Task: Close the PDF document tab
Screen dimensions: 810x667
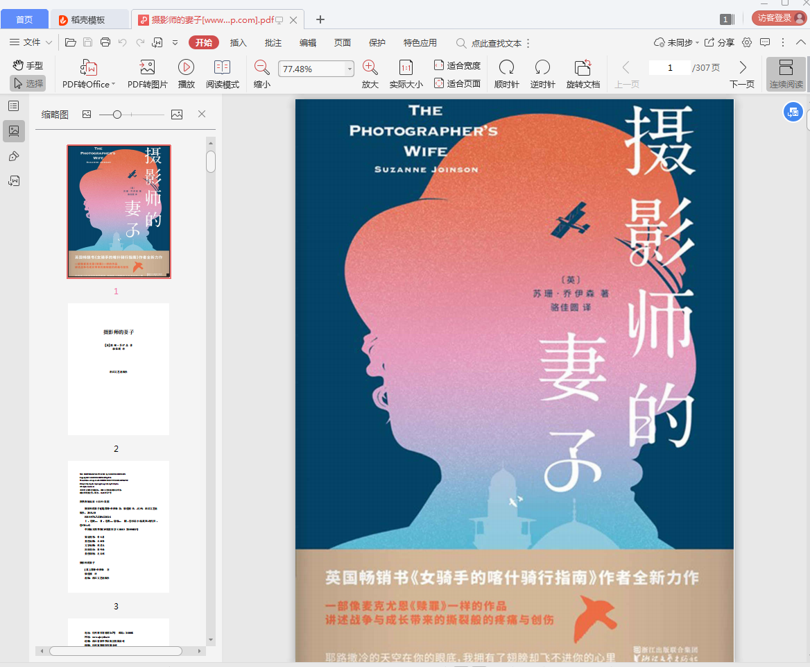Action: [x=293, y=19]
